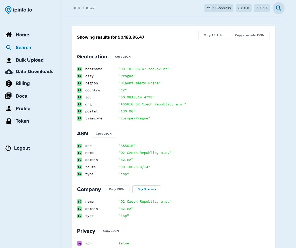This screenshot has width=296, height=248.
Task: Select the 1.1.1.1 shortcut chip
Action: (262, 8)
